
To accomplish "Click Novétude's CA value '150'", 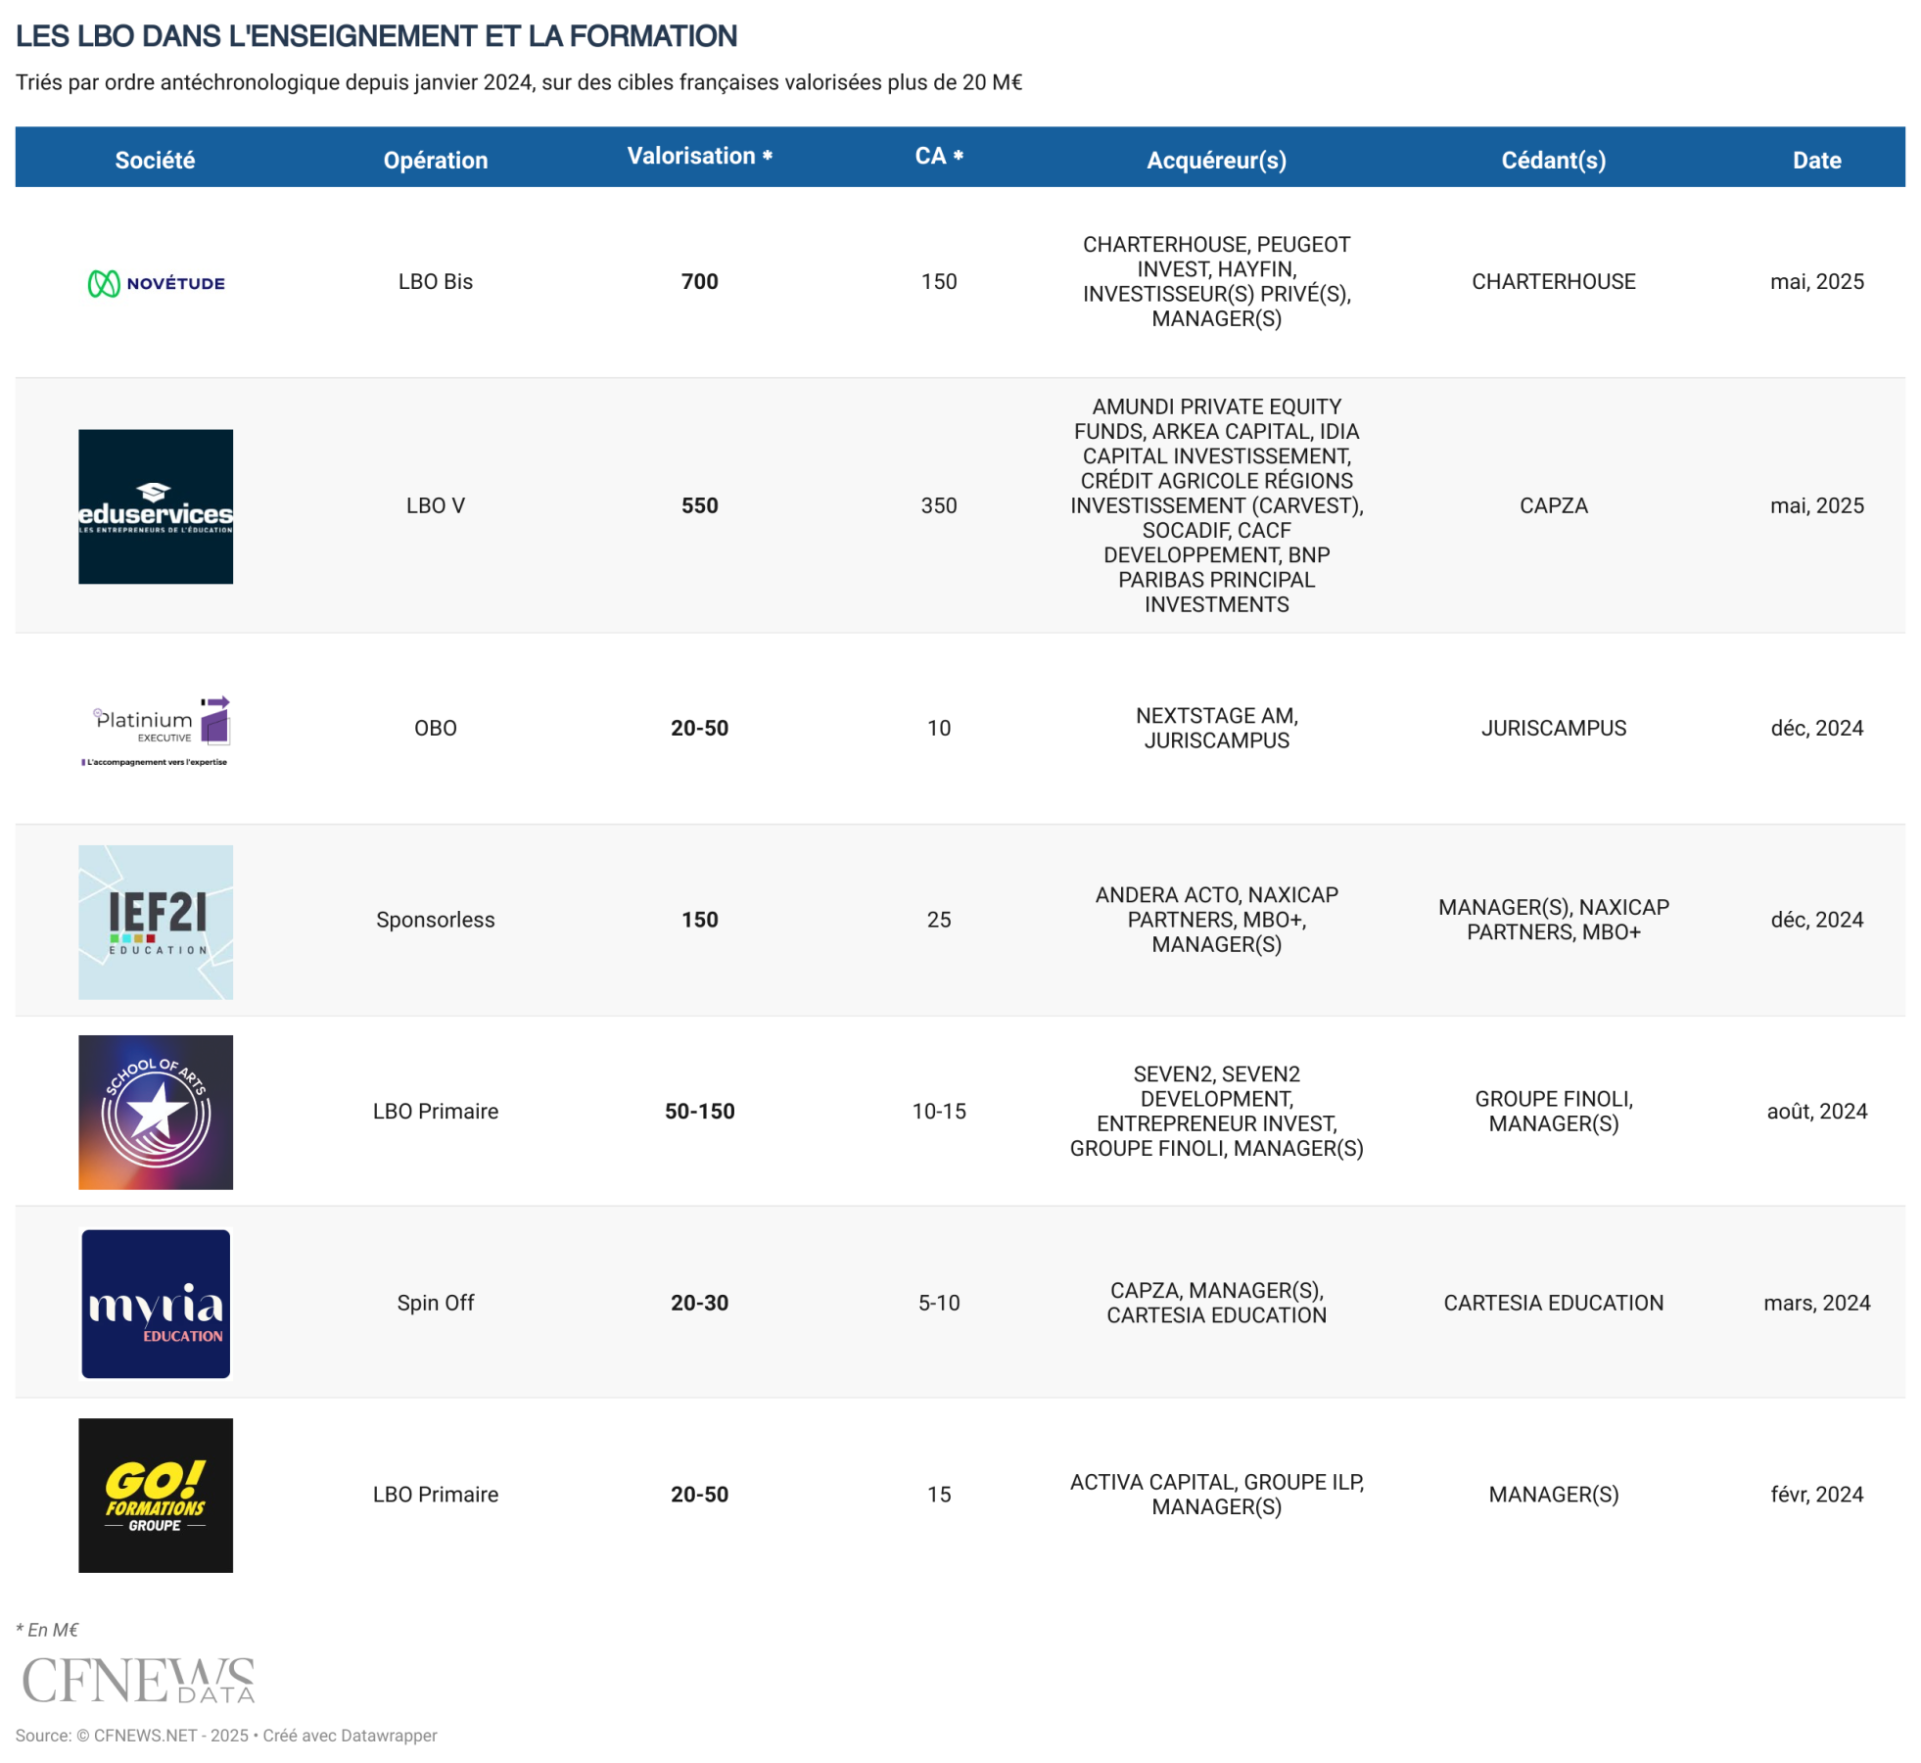I will (939, 281).
